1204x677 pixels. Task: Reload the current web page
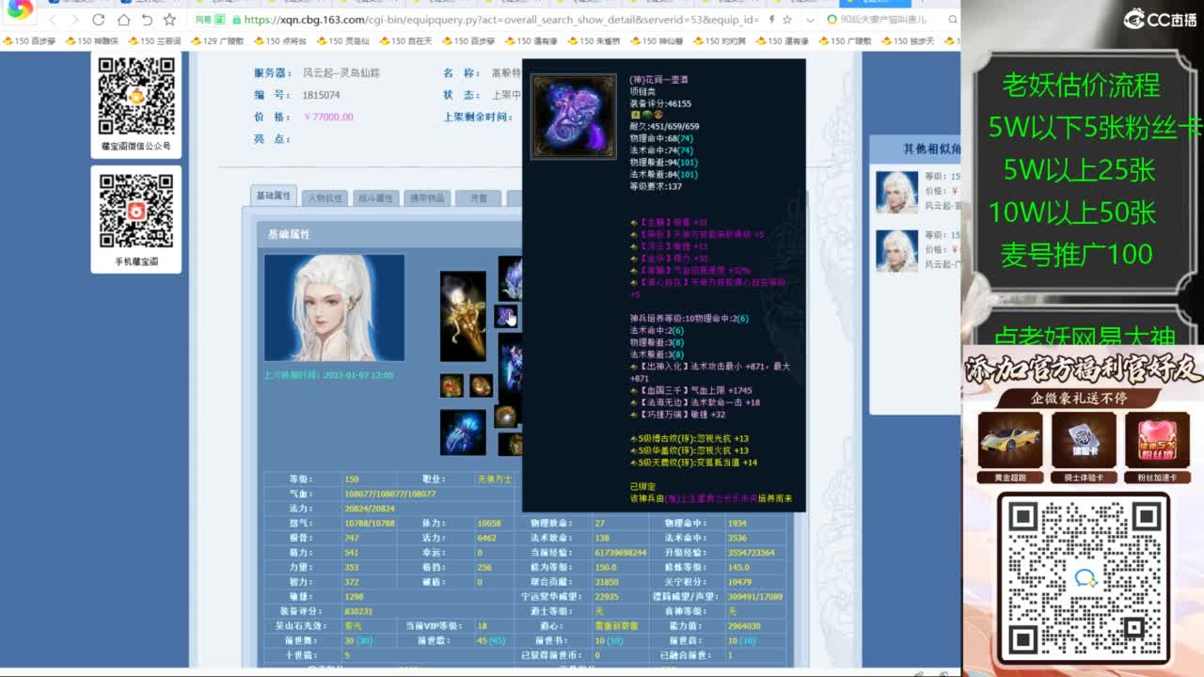[x=99, y=20]
